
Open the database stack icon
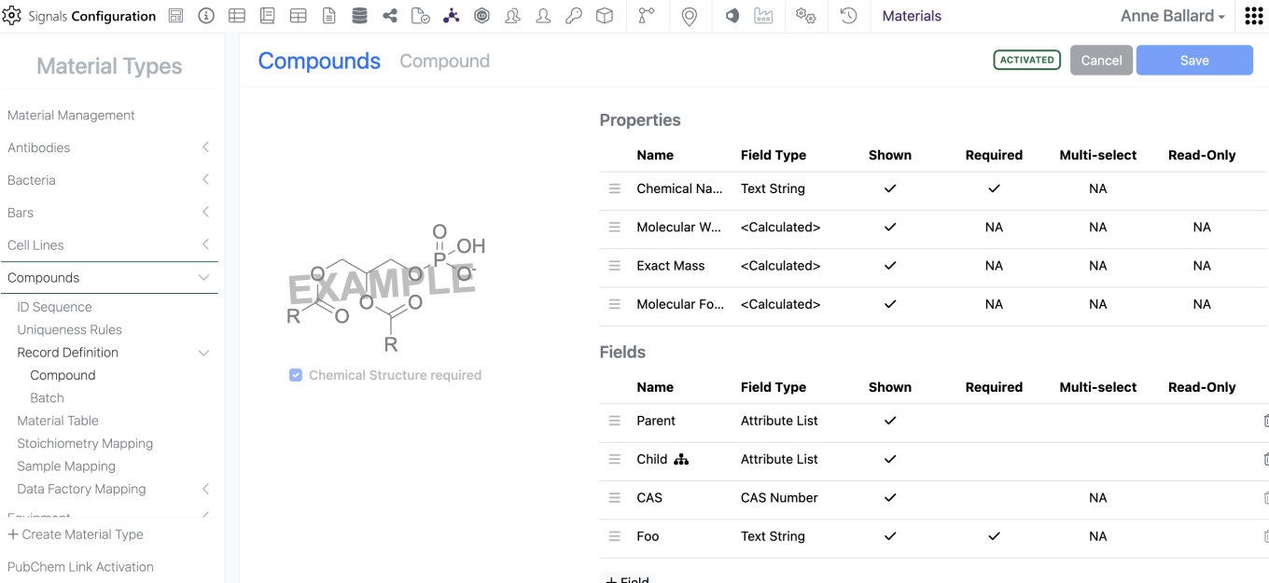(x=359, y=16)
